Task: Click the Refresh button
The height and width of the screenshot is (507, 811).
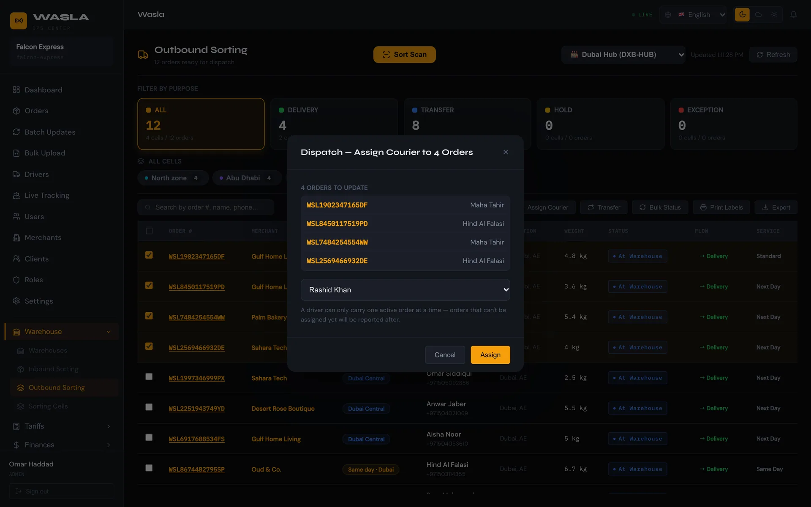Action: point(773,55)
